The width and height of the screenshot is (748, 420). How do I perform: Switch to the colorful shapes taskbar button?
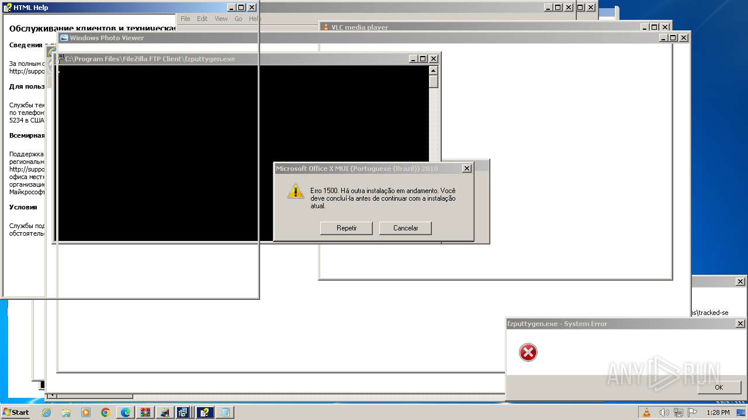[165, 412]
